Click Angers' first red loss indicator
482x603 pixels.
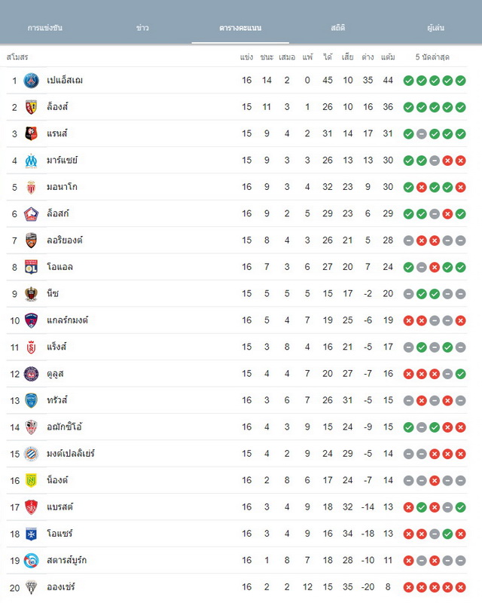(409, 587)
